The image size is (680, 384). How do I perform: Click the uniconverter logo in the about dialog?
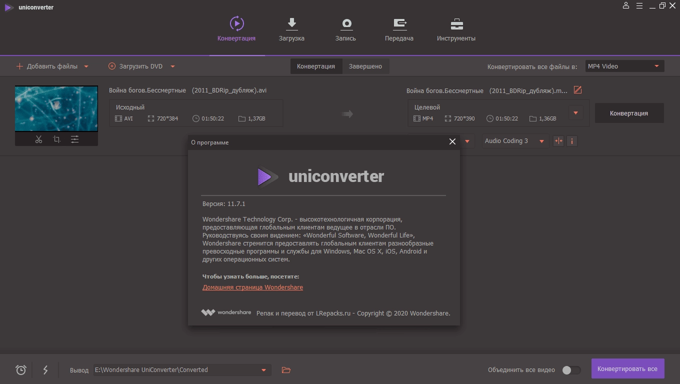click(320, 176)
